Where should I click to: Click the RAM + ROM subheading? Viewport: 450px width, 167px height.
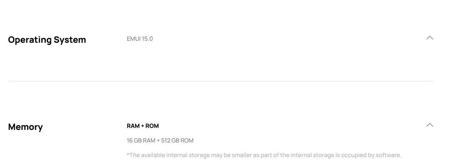pyautogui.click(x=143, y=126)
